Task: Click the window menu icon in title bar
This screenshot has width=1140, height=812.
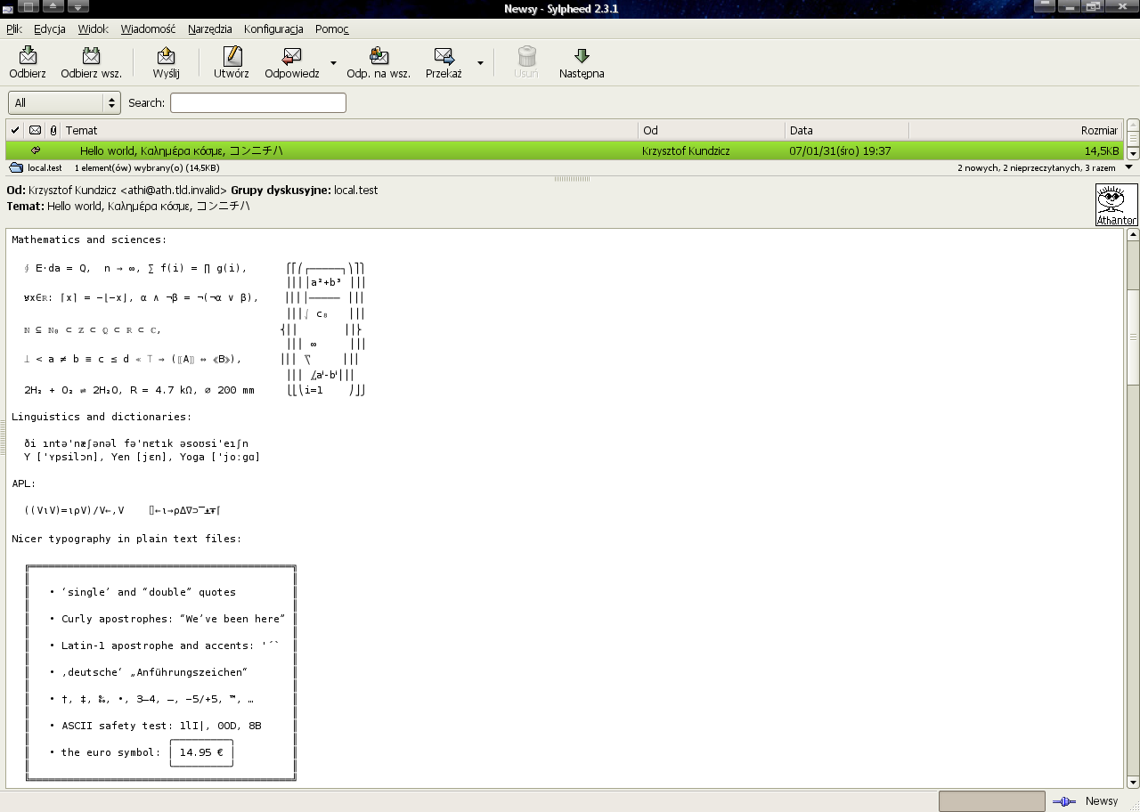Action: (8, 8)
